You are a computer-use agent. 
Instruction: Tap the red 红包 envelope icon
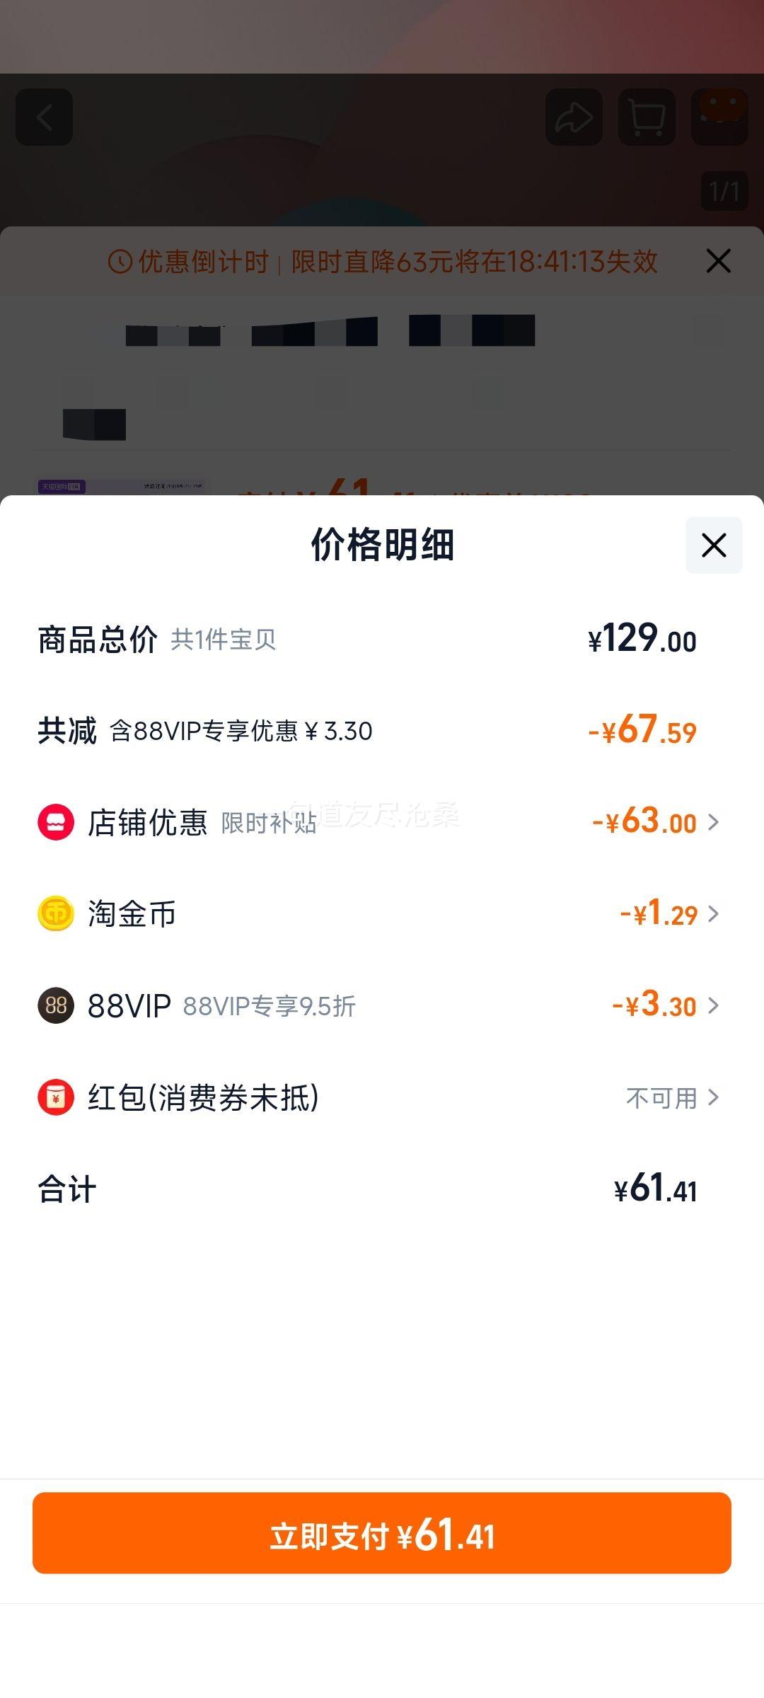click(56, 1097)
